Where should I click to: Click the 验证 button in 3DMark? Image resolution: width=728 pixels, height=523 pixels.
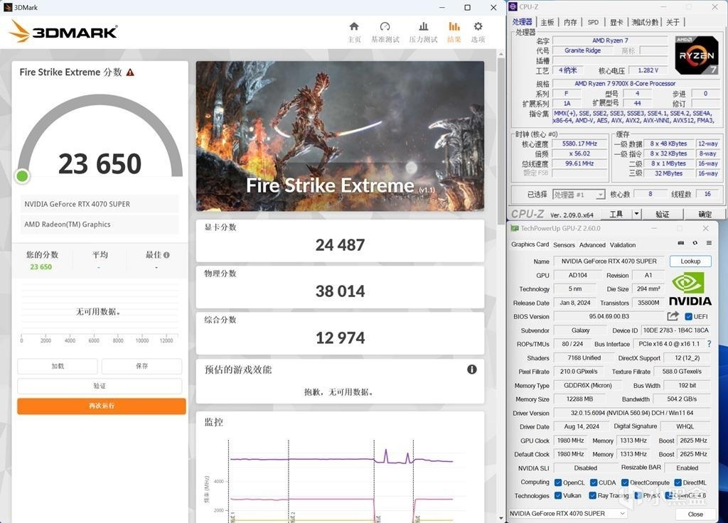pyautogui.click(x=100, y=386)
